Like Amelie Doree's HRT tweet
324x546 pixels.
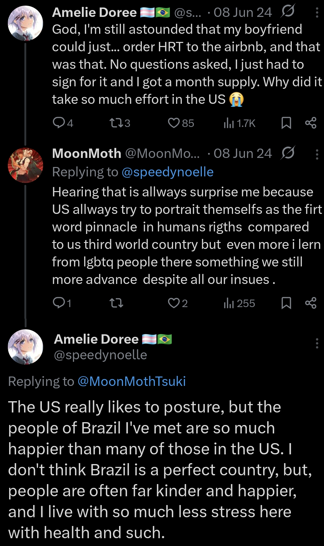pyautogui.click(x=174, y=123)
